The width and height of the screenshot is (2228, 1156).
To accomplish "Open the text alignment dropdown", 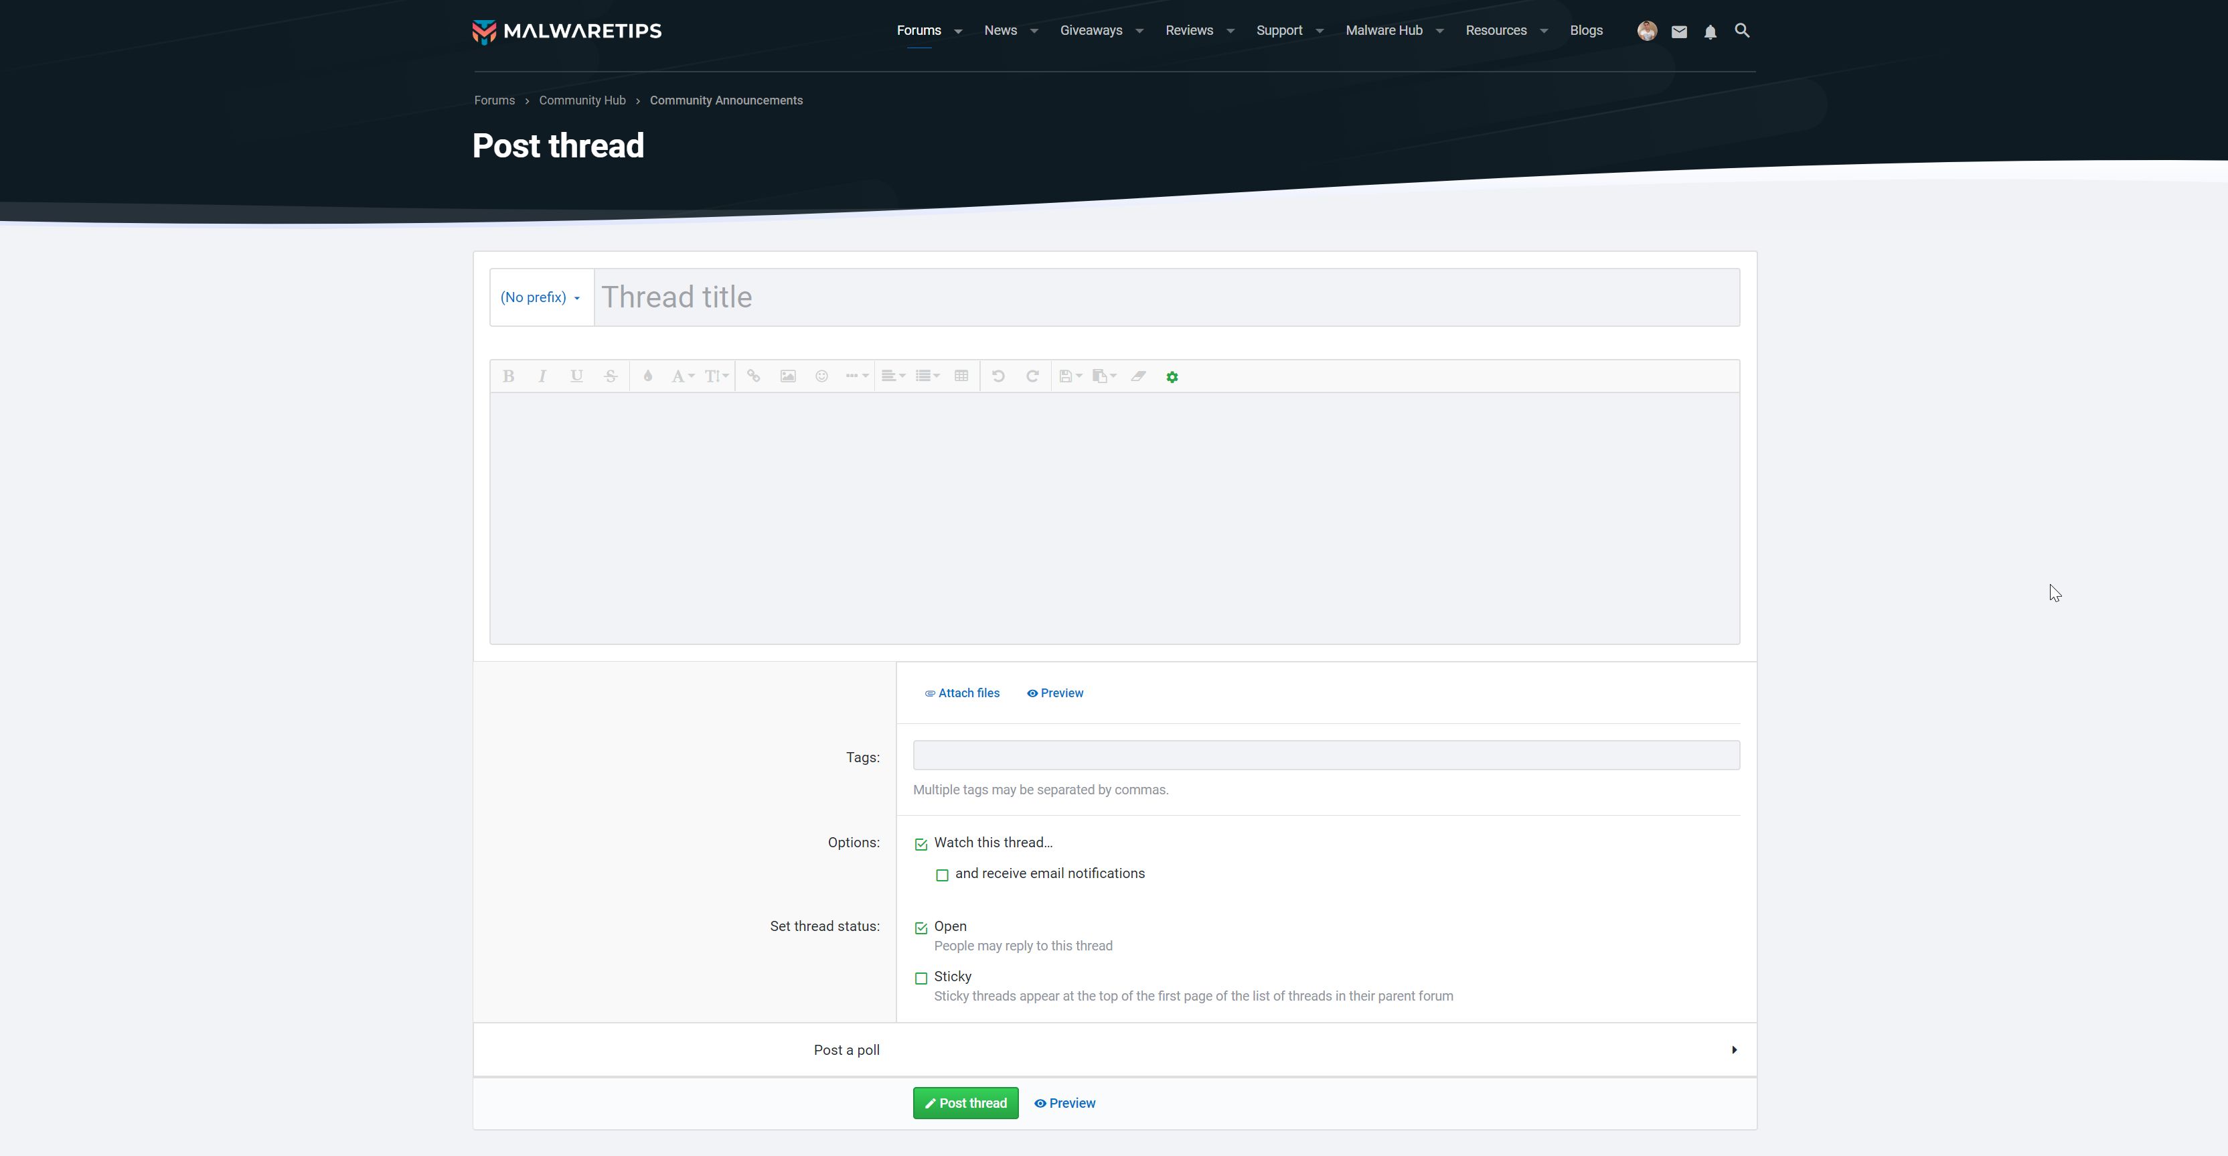I will coord(892,376).
